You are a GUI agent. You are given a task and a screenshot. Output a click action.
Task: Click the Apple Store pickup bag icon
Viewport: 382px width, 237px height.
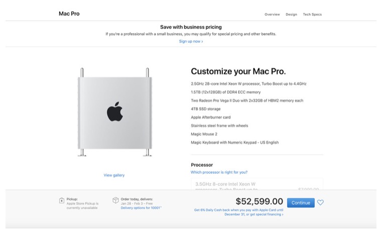62,201
